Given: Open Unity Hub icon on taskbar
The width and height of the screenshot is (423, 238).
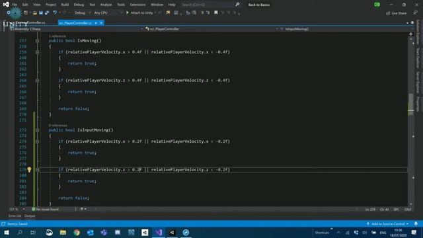Looking at the screenshot, I should [x=145, y=232].
